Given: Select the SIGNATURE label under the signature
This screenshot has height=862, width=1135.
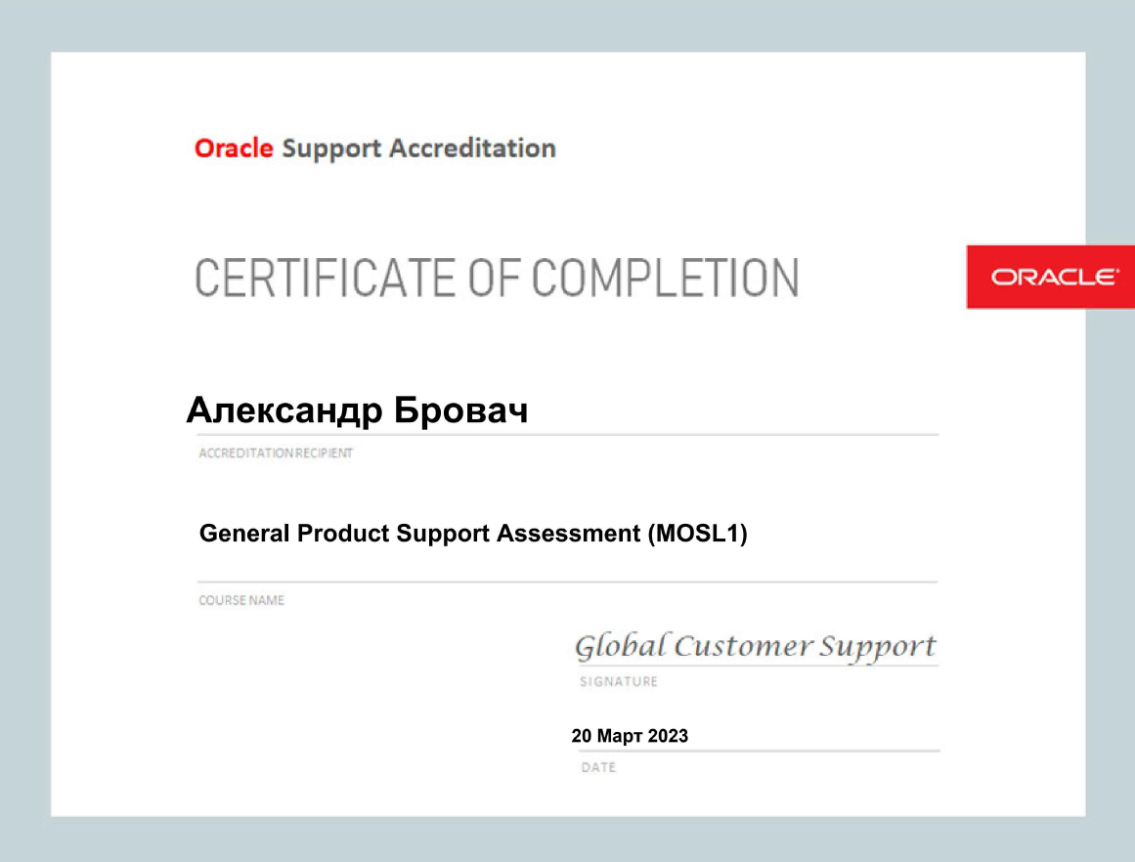Looking at the screenshot, I should 619,681.
